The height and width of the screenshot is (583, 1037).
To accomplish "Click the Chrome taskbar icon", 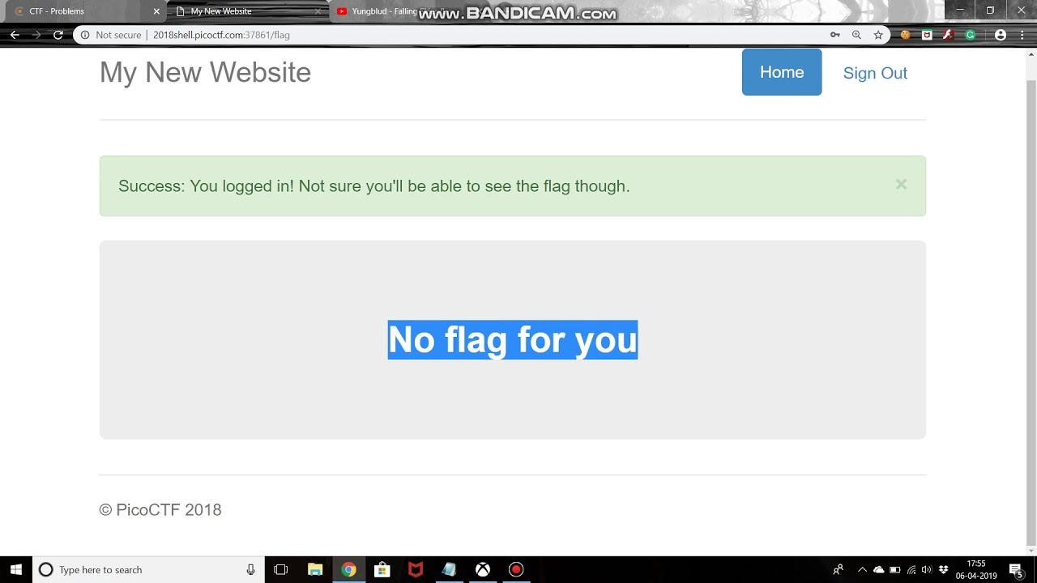I will tap(348, 569).
